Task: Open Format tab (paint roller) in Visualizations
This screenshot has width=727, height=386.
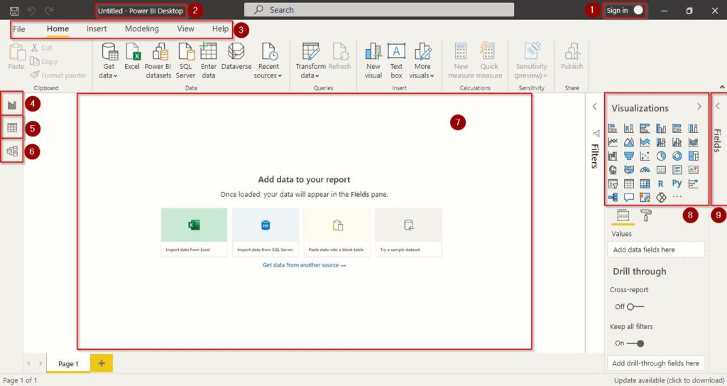Action: coord(646,215)
